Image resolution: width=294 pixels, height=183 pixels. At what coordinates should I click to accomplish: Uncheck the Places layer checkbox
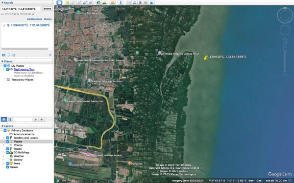point(7,142)
